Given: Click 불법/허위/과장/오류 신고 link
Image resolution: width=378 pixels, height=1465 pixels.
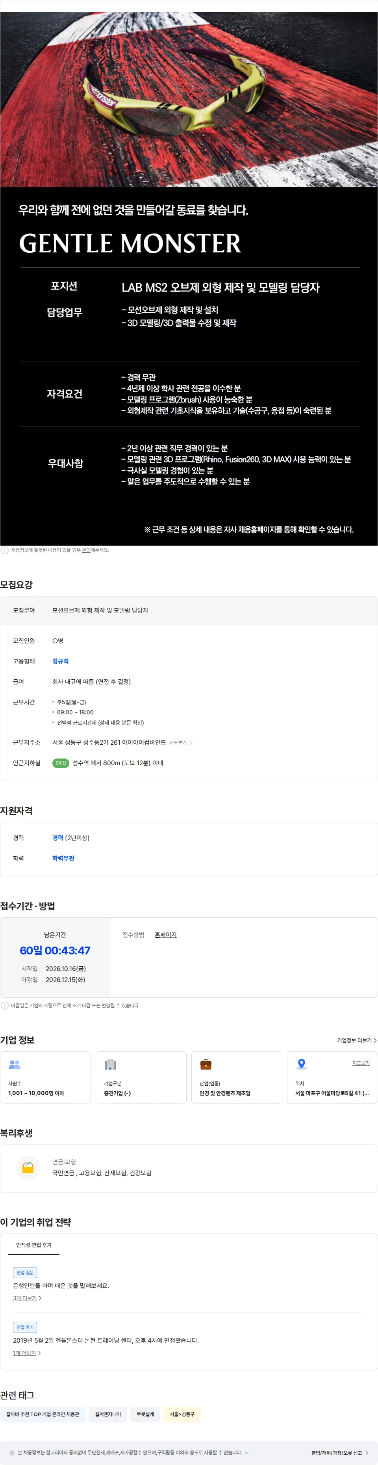Looking at the screenshot, I should (340, 1452).
